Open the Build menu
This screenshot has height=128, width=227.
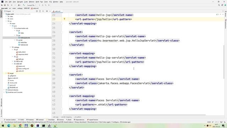[37, 2]
